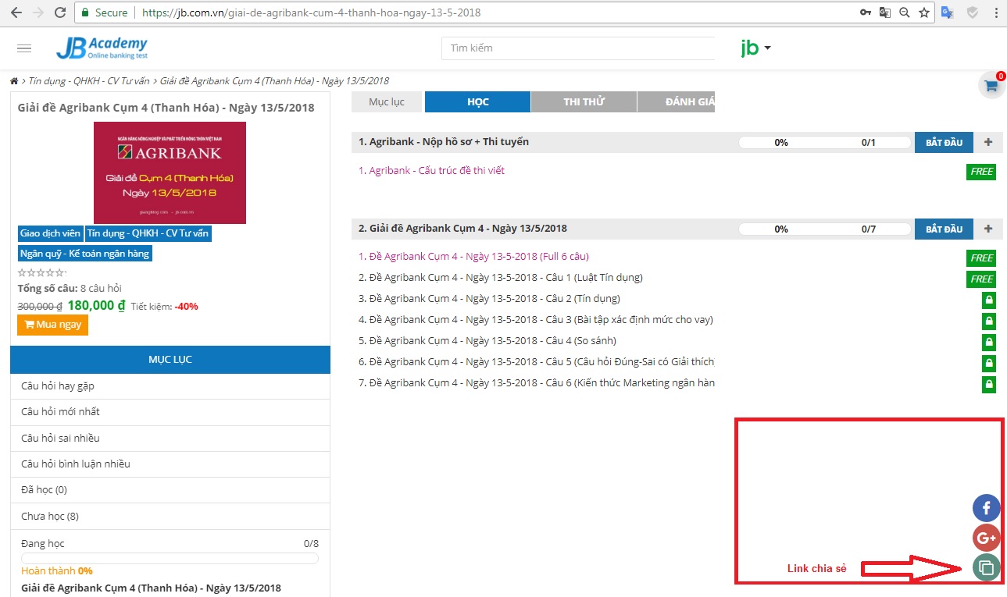
Task: Click the Secure padlock icon
Action: (x=85, y=12)
